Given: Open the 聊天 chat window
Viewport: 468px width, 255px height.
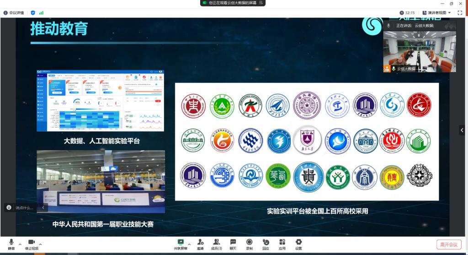Looking at the screenshot, I should pos(233,244).
